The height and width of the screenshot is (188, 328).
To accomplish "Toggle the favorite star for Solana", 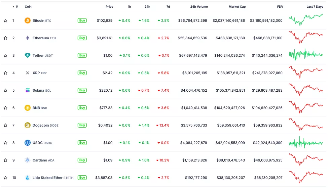I will (x=5, y=90).
